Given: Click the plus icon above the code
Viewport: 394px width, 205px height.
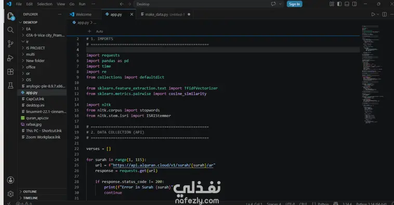Looking at the screenshot, I should tap(89, 31).
